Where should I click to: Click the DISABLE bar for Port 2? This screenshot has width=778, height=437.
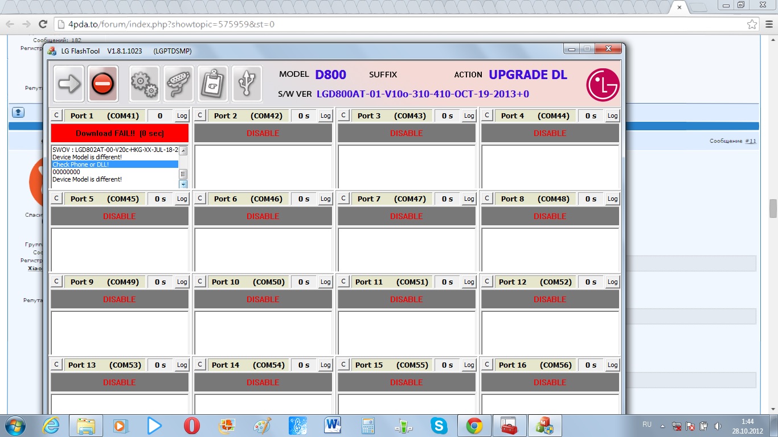263,133
